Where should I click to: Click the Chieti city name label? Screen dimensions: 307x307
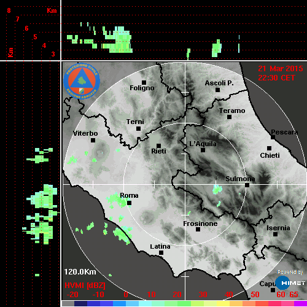(270, 155)
